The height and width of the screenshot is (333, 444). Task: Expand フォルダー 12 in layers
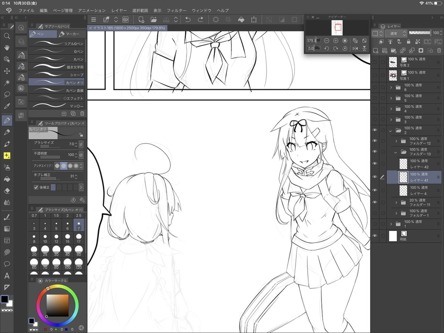pos(396,141)
